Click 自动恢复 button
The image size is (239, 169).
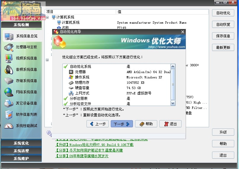pos(223,24)
